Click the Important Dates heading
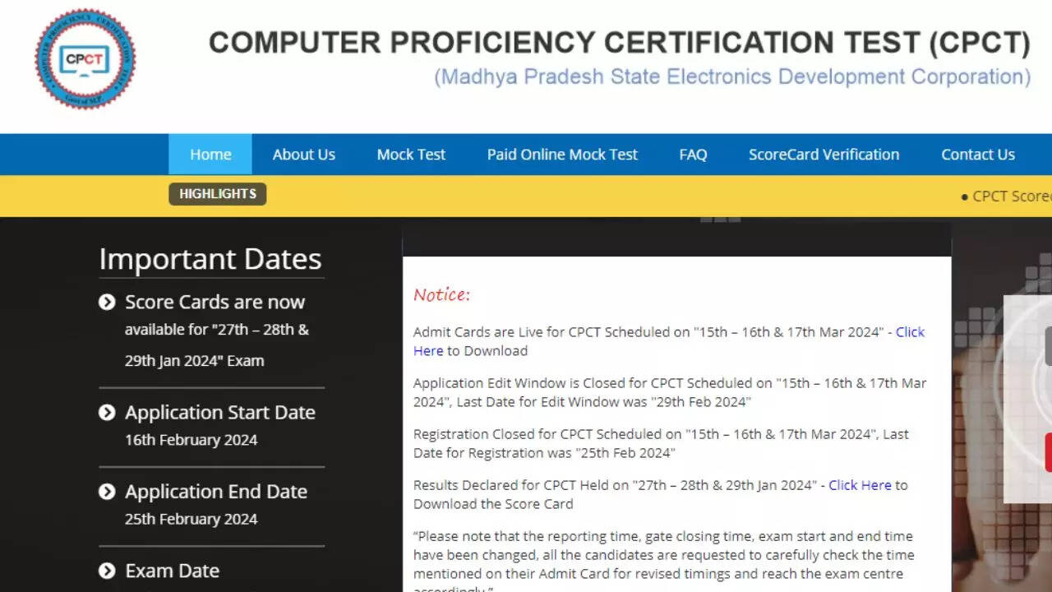Image resolution: width=1052 pixels, height=592 pixels. [210, 260]
